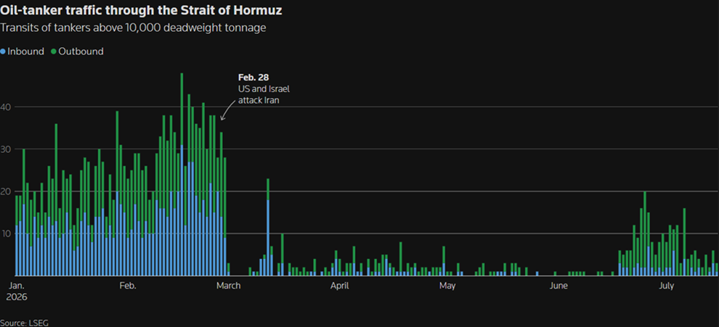Click the curved annotation arrow near Feb. 28
719x327 pixels.
[x=228, y=112]
